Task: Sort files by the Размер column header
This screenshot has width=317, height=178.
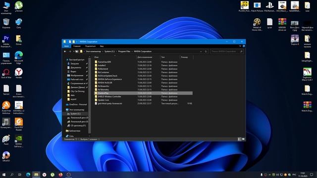Action: [x=186, y=57]
